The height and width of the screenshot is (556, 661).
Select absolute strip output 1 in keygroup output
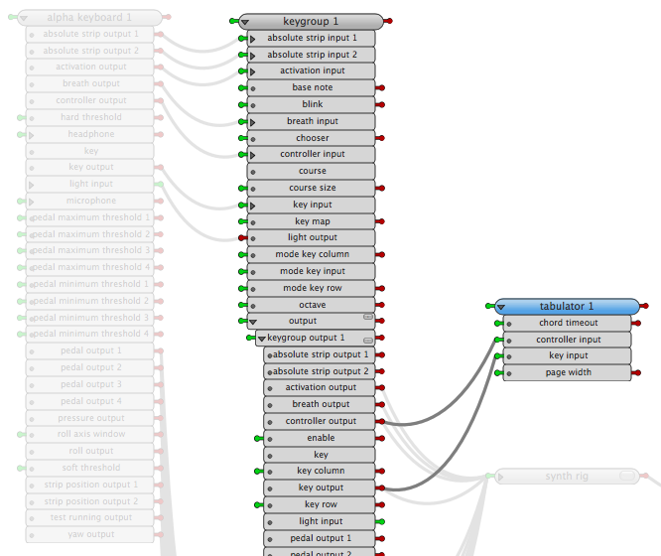click(320, 354)
